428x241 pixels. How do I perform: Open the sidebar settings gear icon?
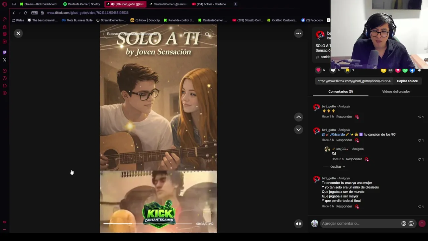(x=5, y=93)
